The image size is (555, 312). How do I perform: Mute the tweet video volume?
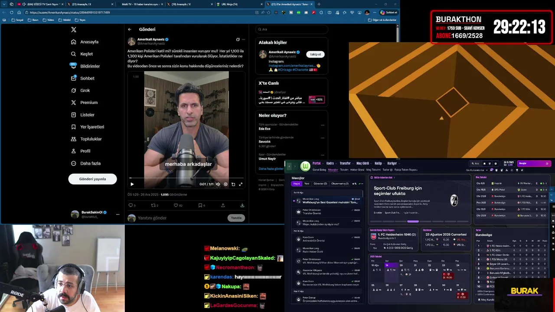(x=218, y=184)
